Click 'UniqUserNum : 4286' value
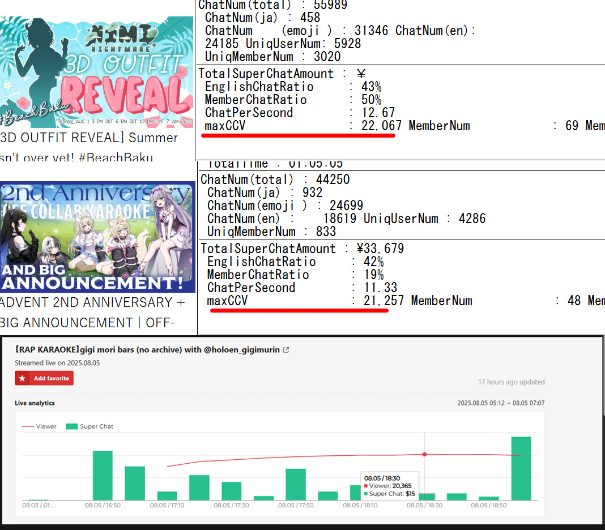This screenshot has height=530, width=605. coord(424,219)
